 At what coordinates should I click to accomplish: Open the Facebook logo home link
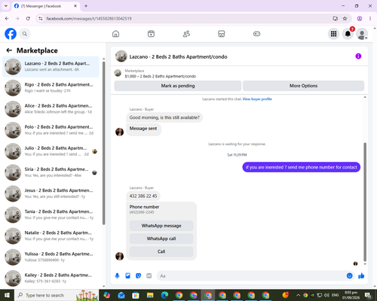(11, 34)
